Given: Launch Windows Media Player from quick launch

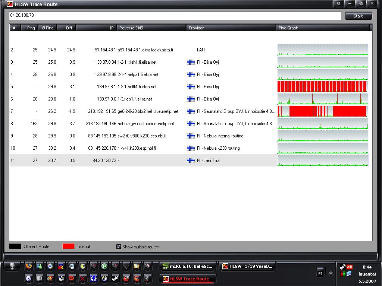Looking at the screenshot, I should [x=50, y=266].
